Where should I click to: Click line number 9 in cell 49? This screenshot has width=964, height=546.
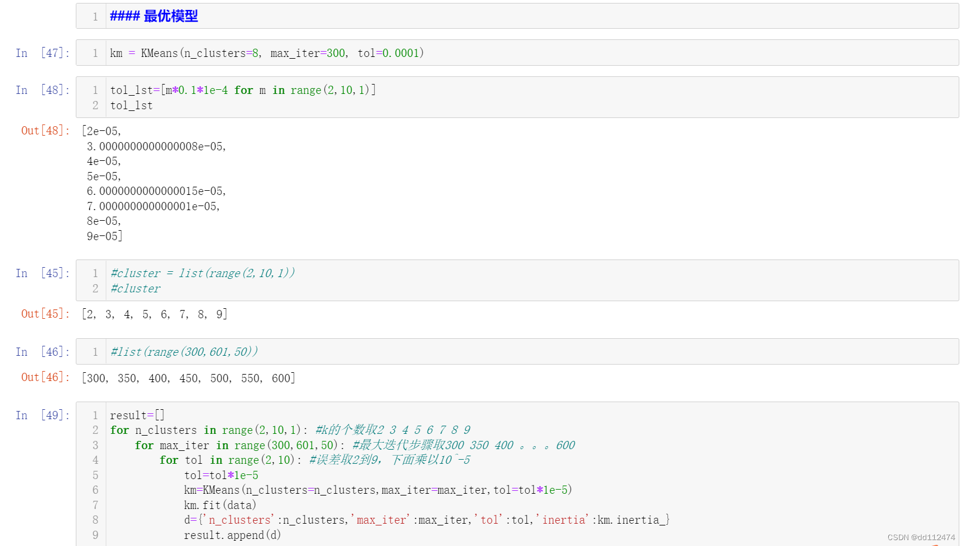point(95,535)
